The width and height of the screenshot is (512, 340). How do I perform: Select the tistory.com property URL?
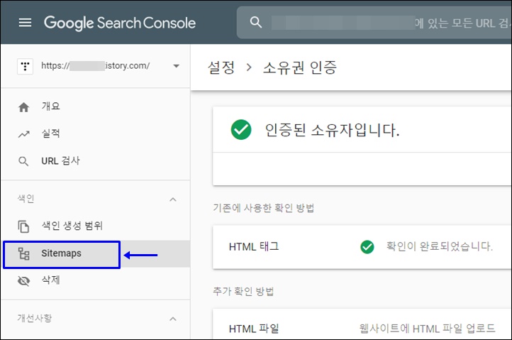(95, 66)
